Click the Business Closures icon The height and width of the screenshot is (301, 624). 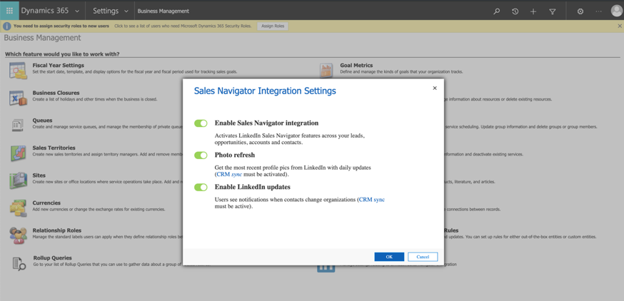coord(18,98)
